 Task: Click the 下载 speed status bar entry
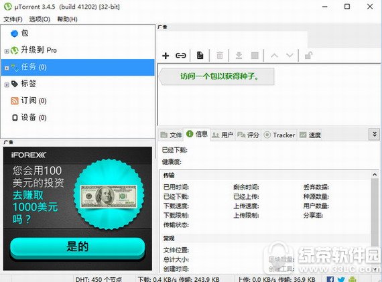pos(178,279)
